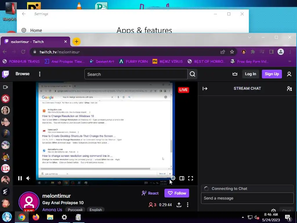297x223 pixels.
Task: Click the browser back arrow
Action: [5, 52]
